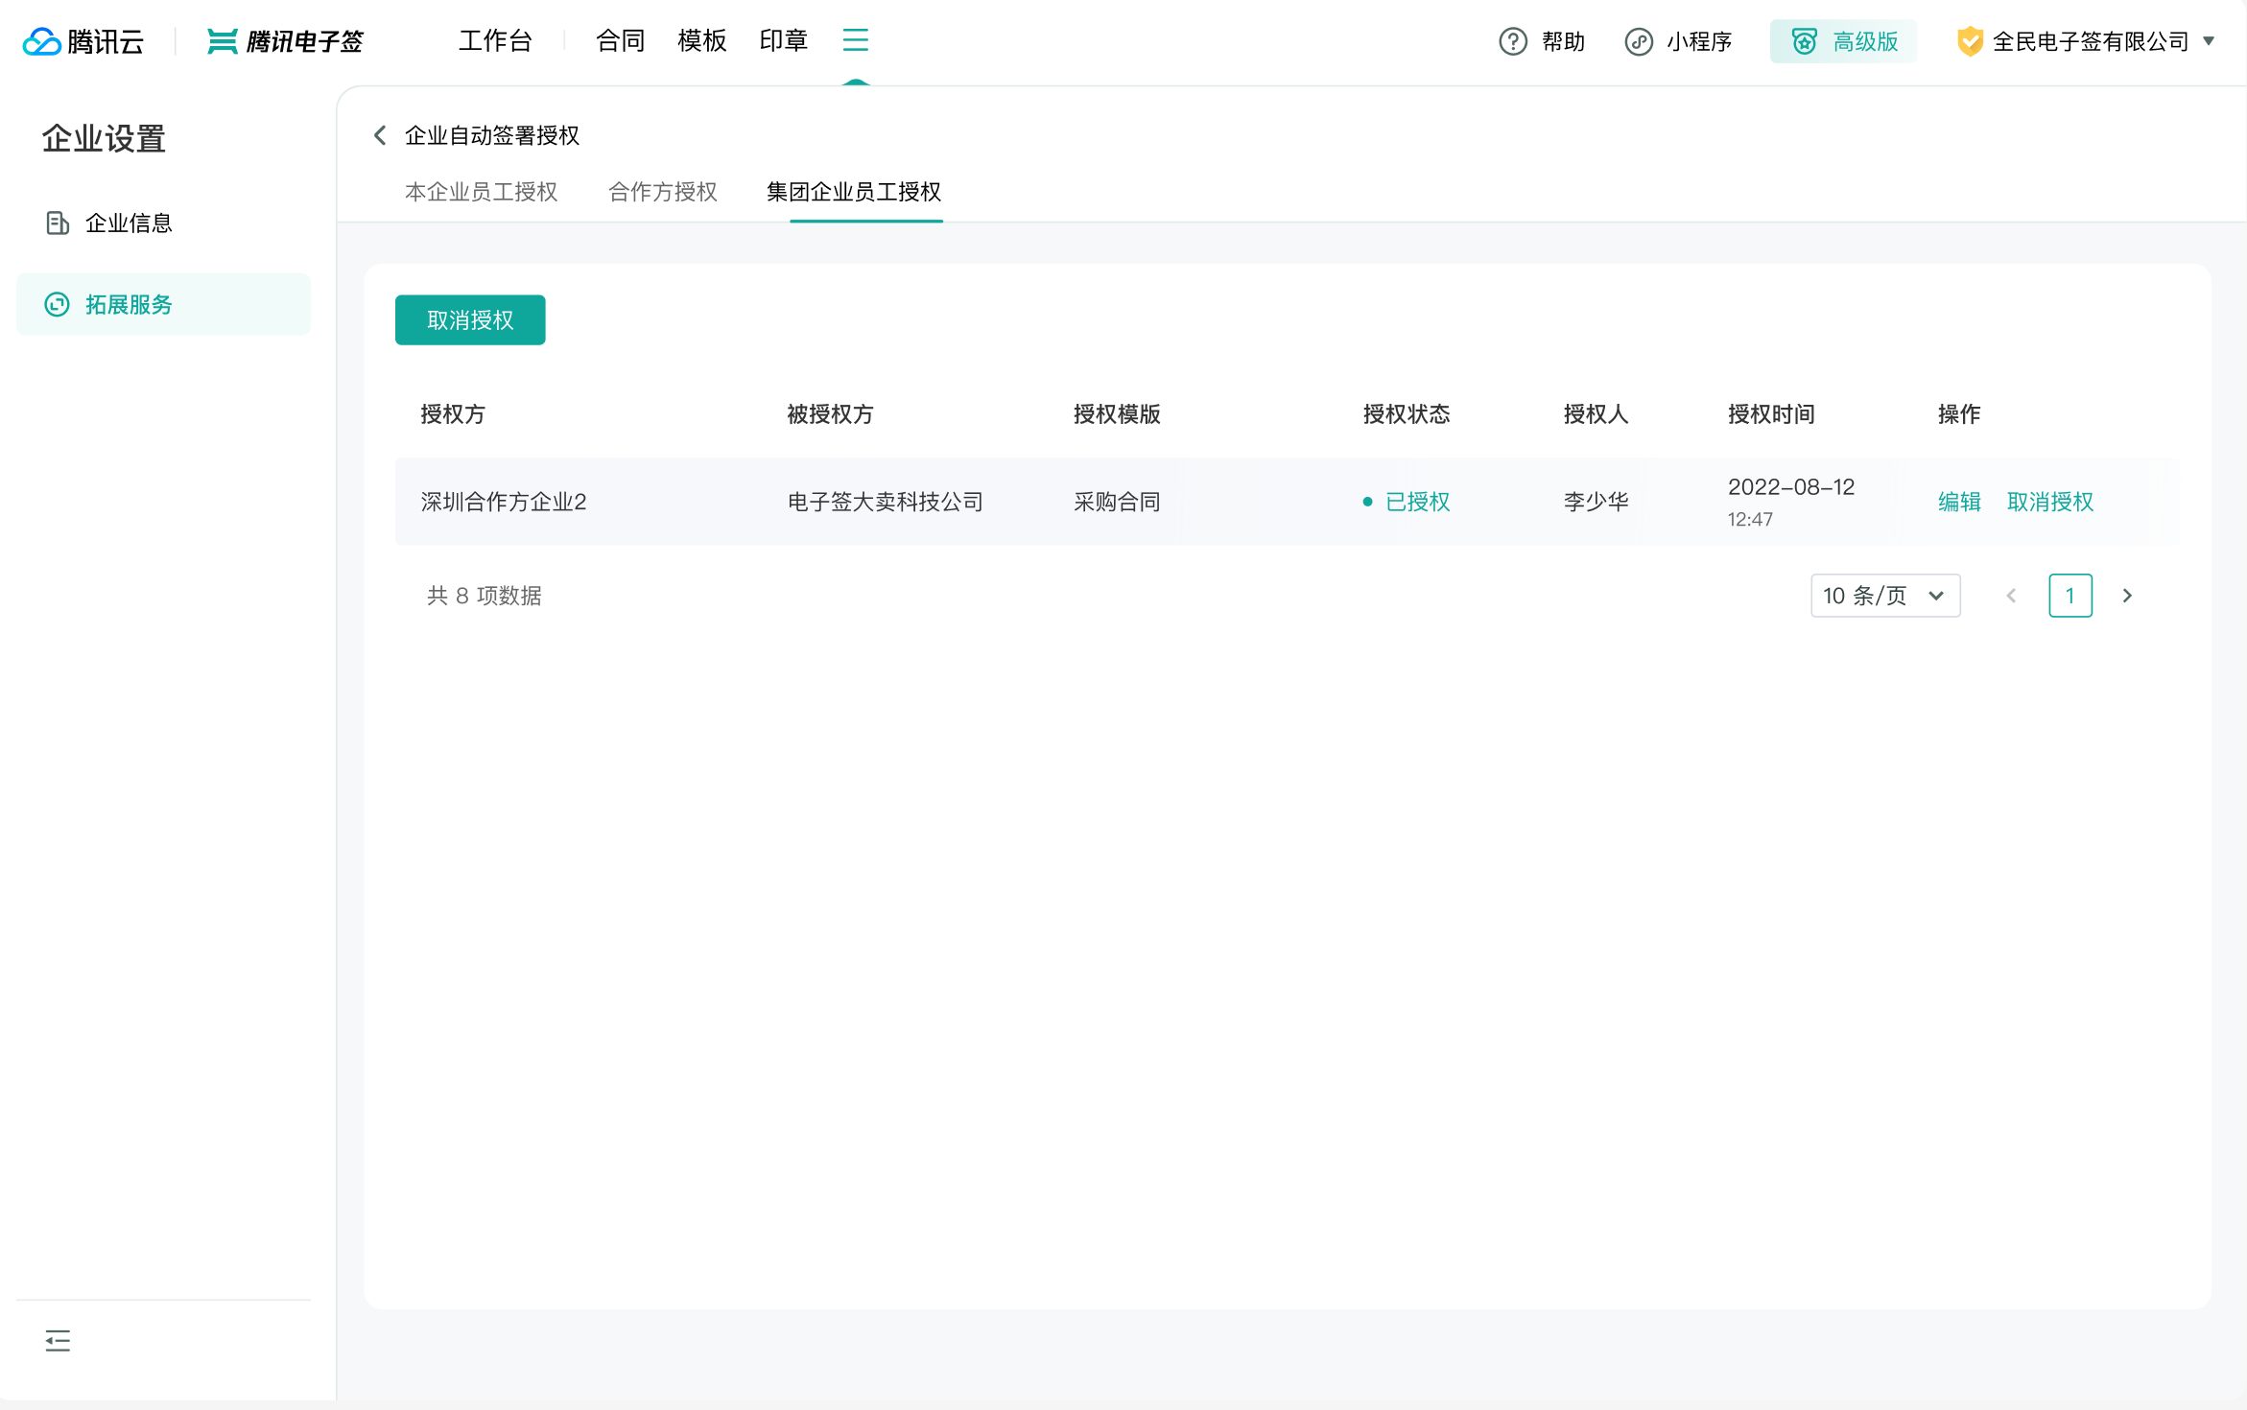
Task: Click the Tencent e-Sign logo icon
Action: pyautogui.click(x=222, y=41)
